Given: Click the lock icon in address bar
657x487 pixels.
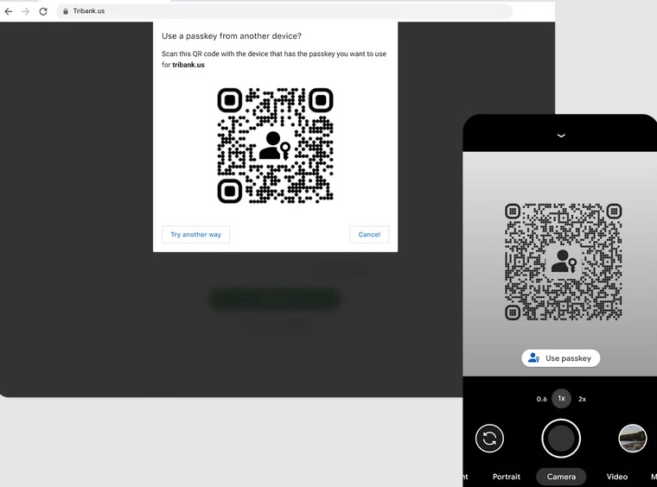Looking at the screenshot, I should tap(66, 11).
